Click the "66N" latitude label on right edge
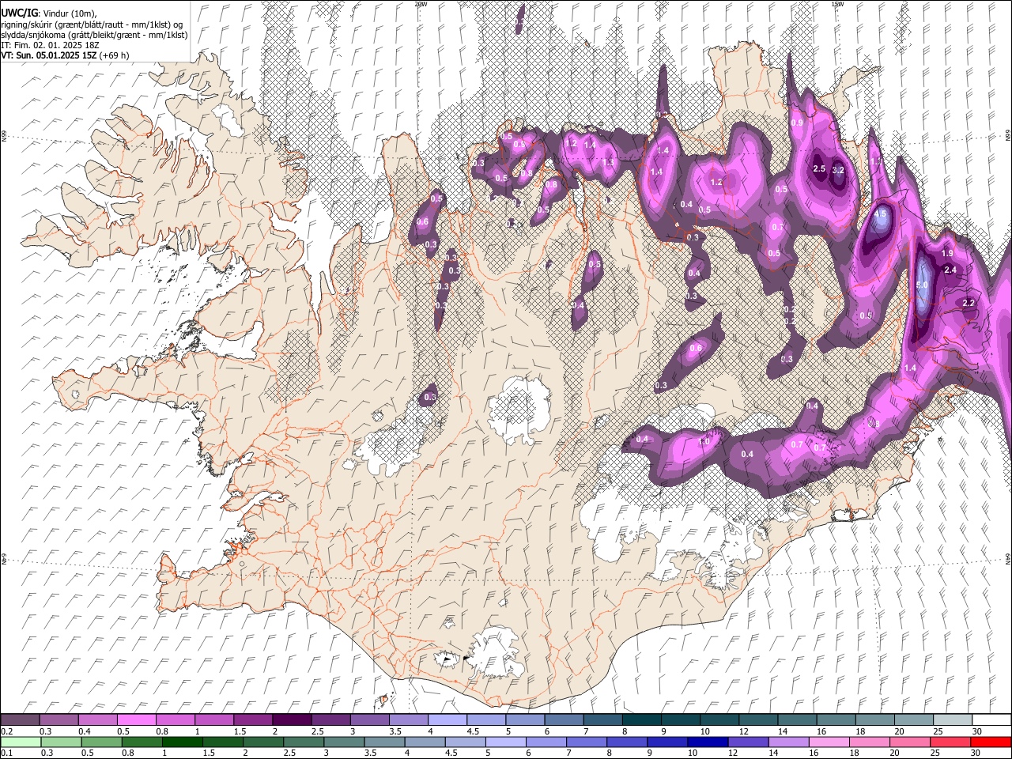Viewport: 1012px width, 759px height. (x=1008, y=136)
